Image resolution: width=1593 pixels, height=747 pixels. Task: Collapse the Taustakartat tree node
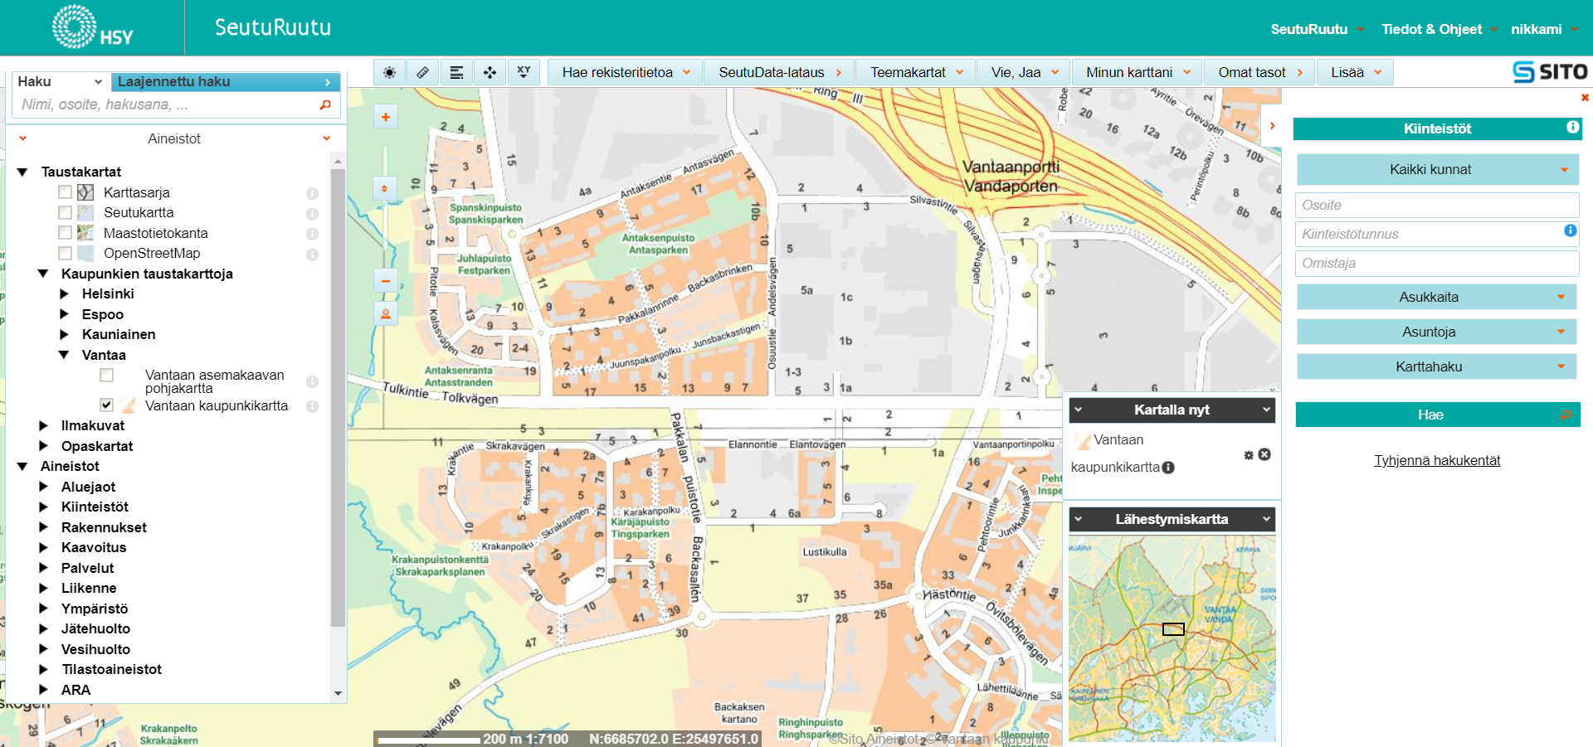coord(22,172)
